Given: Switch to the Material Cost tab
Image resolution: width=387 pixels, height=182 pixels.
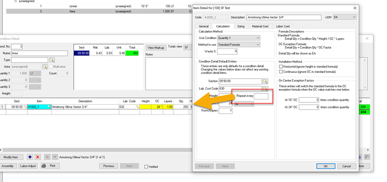Looking at the screenshot, I should click(x=260, y=26).
